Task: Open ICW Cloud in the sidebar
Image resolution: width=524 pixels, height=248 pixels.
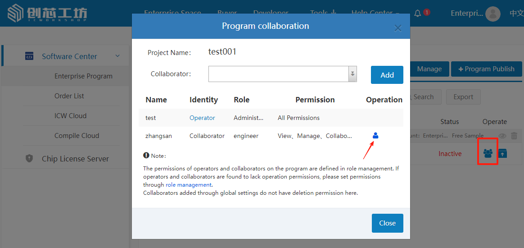Action: 70,116
